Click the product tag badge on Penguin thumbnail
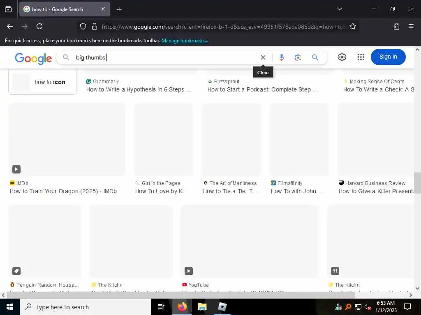The image size is (421, 315). (16, 271)
